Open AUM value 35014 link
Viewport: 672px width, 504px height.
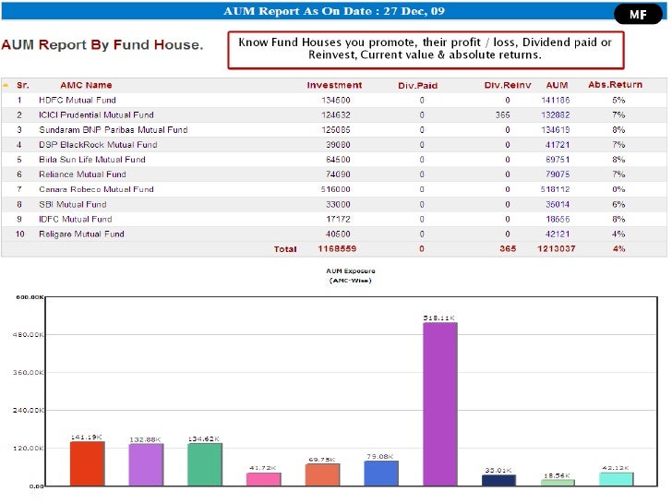tap(558, 204)
